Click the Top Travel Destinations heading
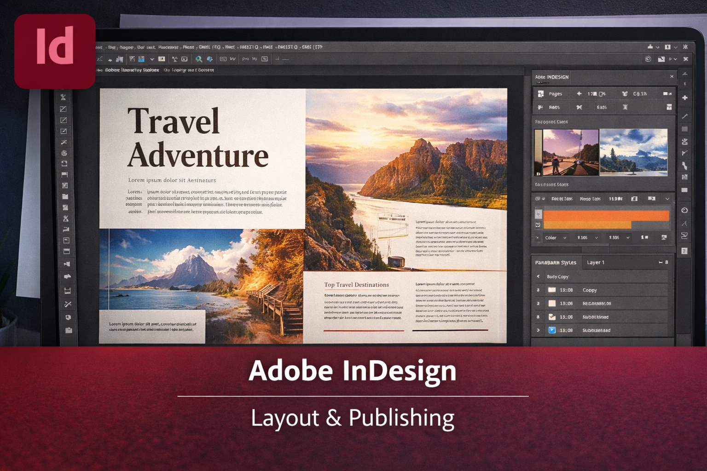This screenshot has width=707, height=471. click(x=356, y=285)
